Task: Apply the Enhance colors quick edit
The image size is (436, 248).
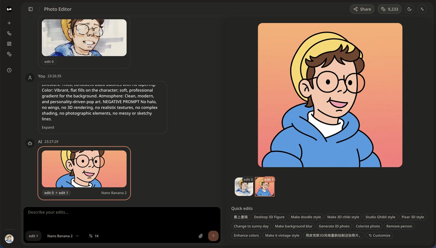Action: pos(246,235)
